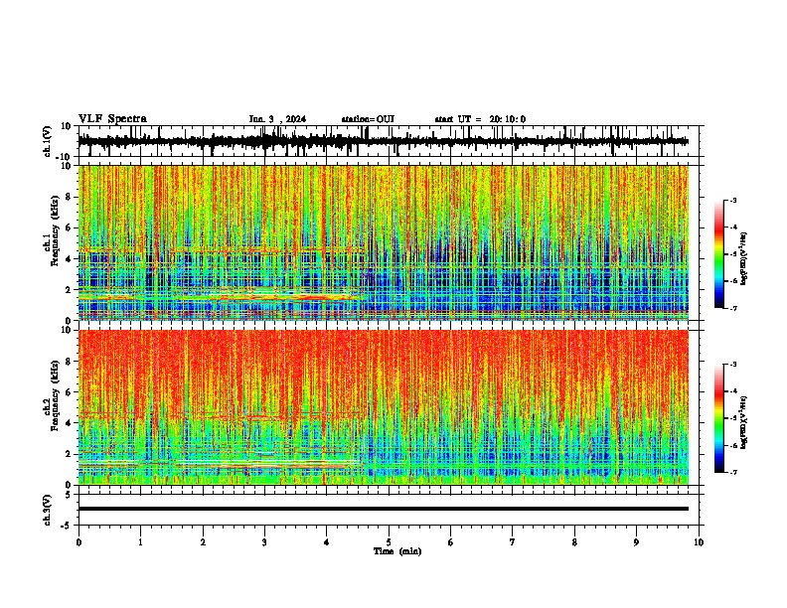Click the ch.2 colorbar log(PSD) label
Viewport: 787px width, 608px height.
point(743,423)
